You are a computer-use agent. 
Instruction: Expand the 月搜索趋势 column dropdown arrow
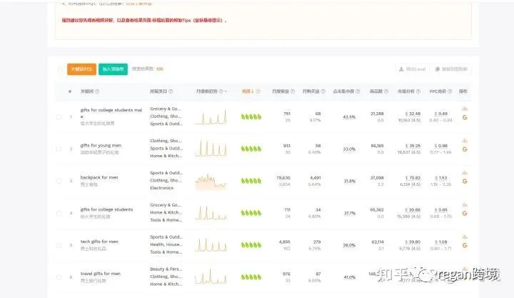click(226, 91)
